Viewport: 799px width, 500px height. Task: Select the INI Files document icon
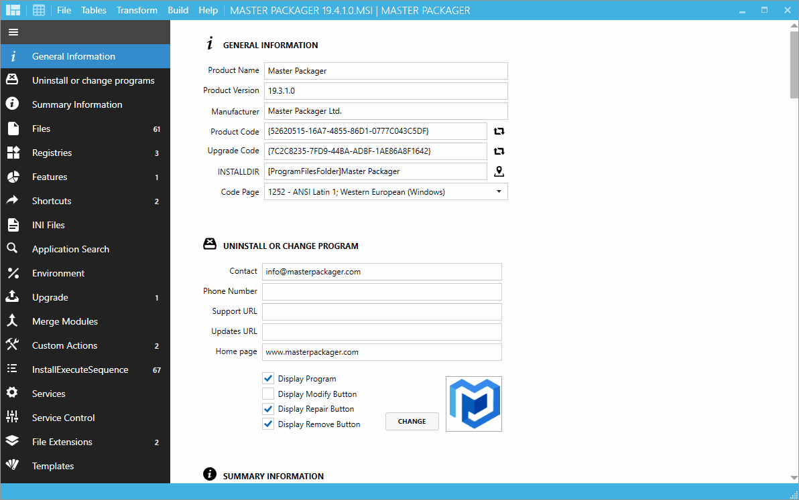click(13, 224)
